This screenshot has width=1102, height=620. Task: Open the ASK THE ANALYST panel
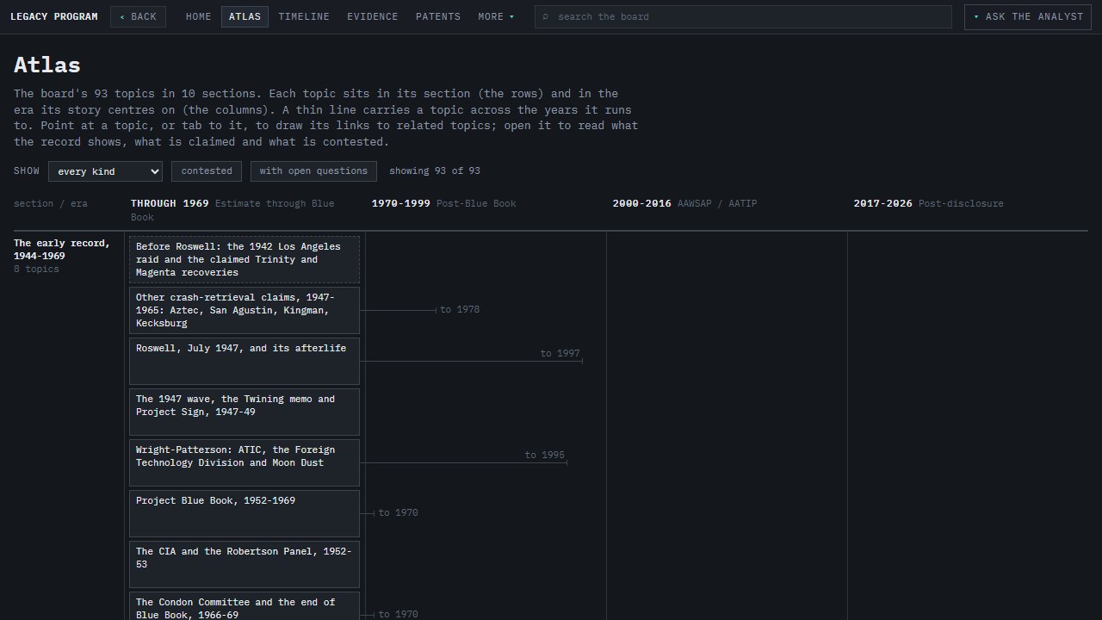tap(1028, 16)
